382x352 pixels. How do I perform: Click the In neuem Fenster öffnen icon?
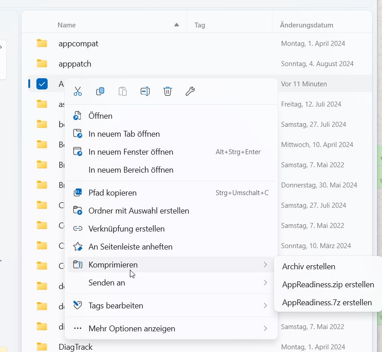coord(77,151)
